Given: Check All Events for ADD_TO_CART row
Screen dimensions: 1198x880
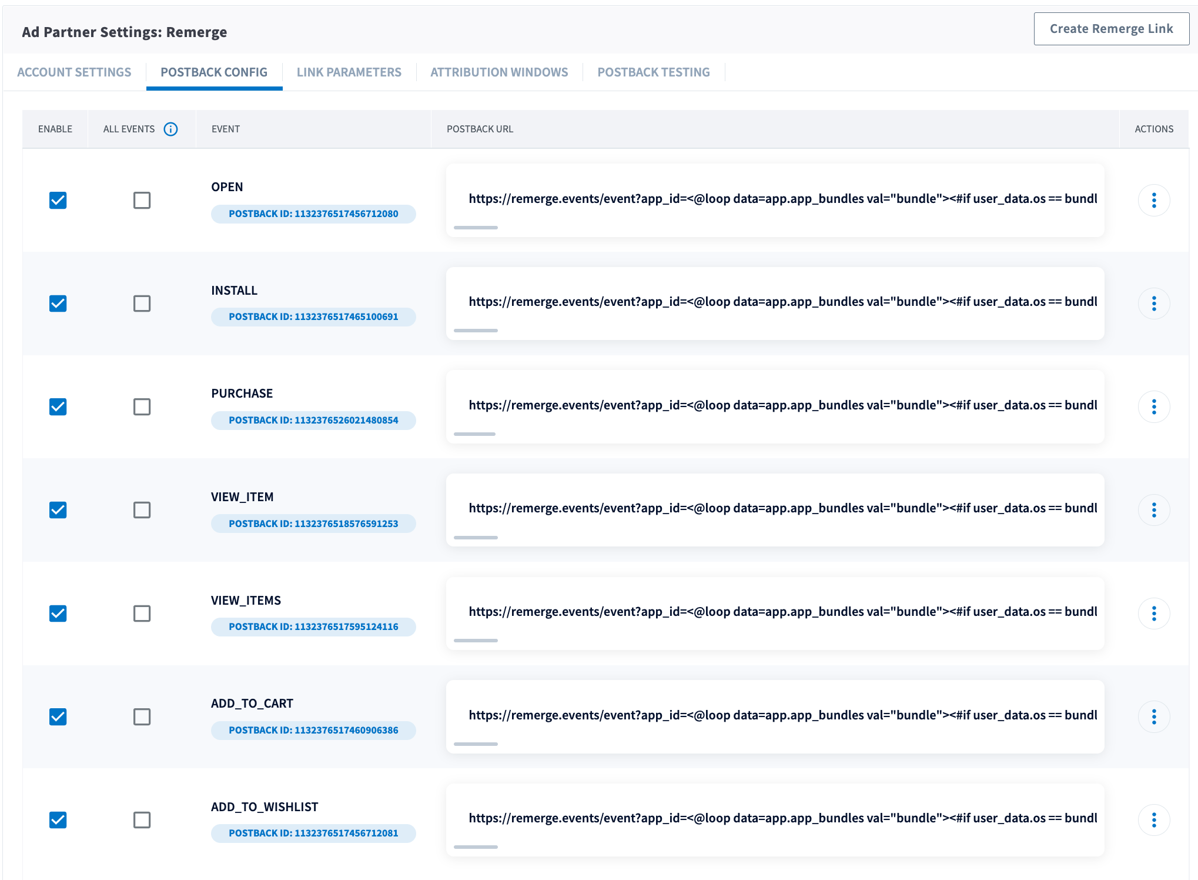Looking at the screenshot, I should pyautogui.click(x=142, y=716).
